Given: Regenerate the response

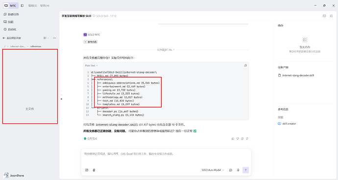Looking at the screenshot, I should [x=247, y=138].
